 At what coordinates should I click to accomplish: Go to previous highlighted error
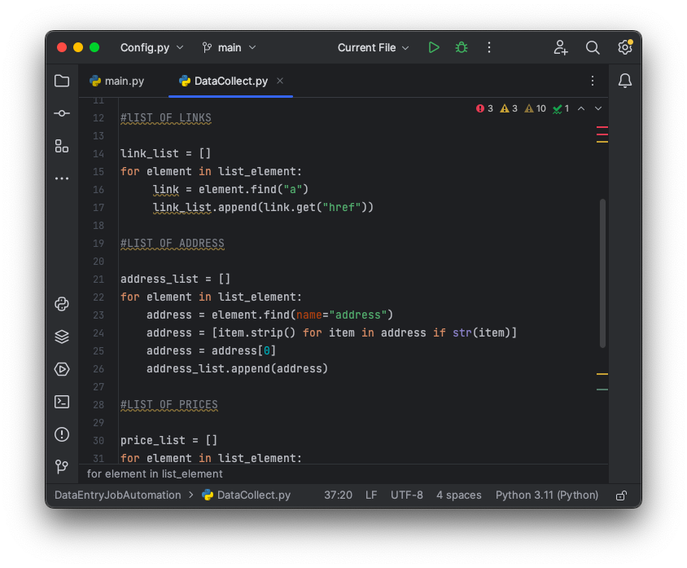pos(581,108)
